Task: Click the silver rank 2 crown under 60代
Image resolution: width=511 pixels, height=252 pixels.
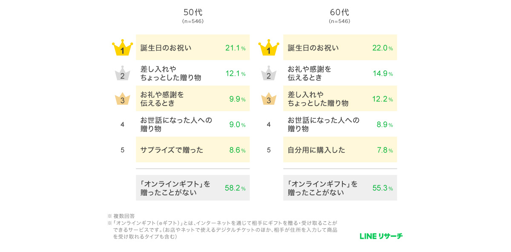Action: pyautogui.click(x=269, y=74)
